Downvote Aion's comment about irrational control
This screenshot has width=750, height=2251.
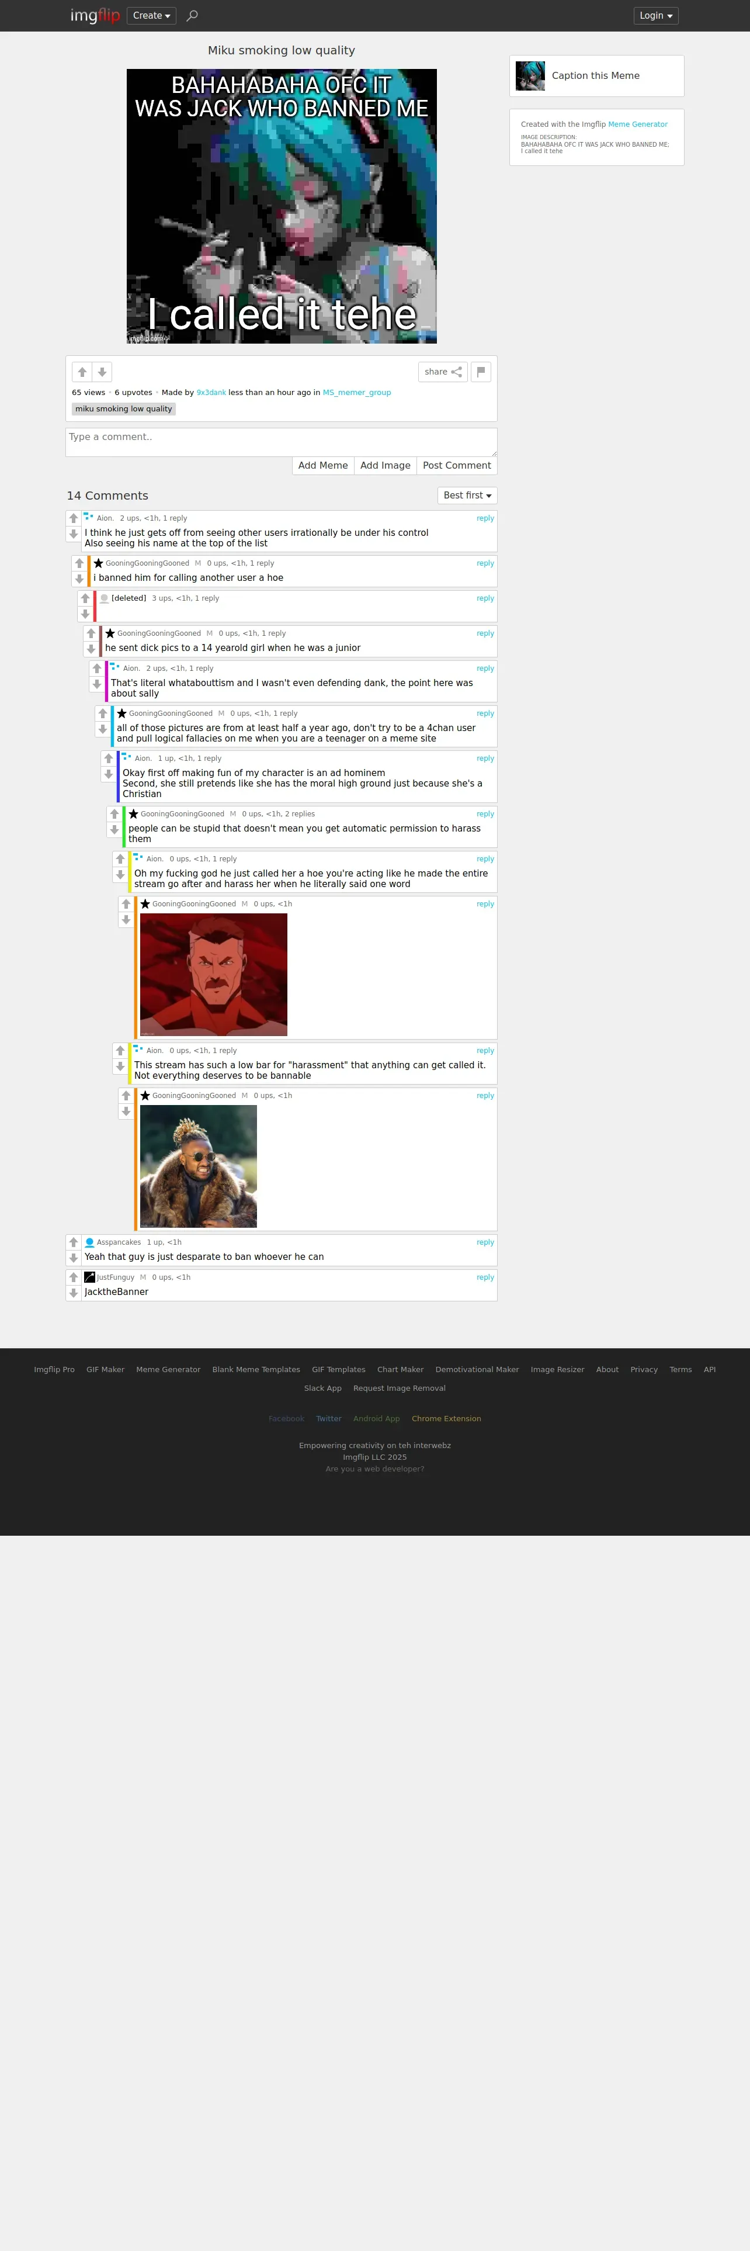[x=74, y=535]
